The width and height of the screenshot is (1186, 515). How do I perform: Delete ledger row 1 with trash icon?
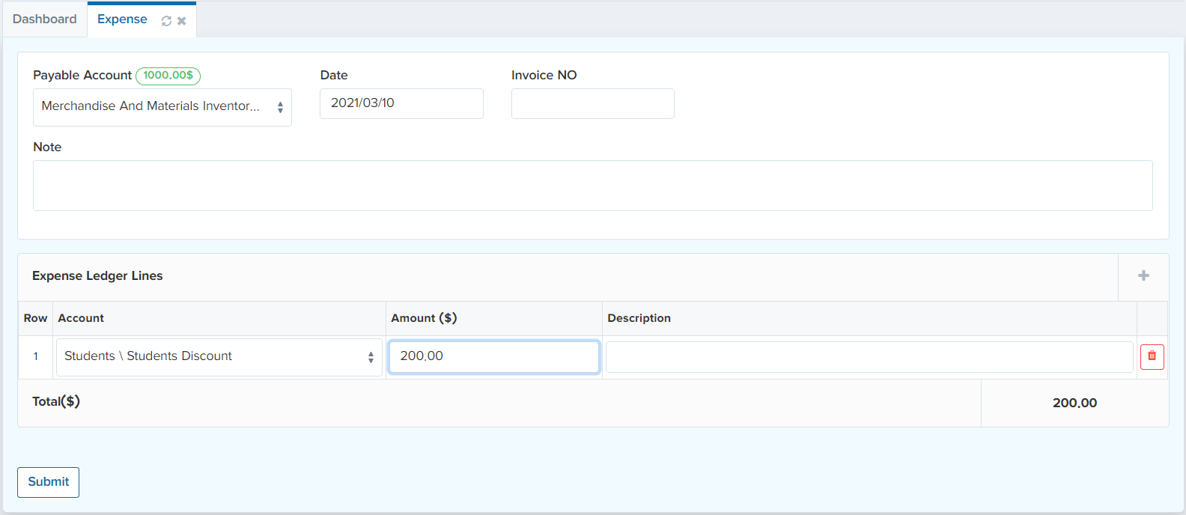[1152, 356]
